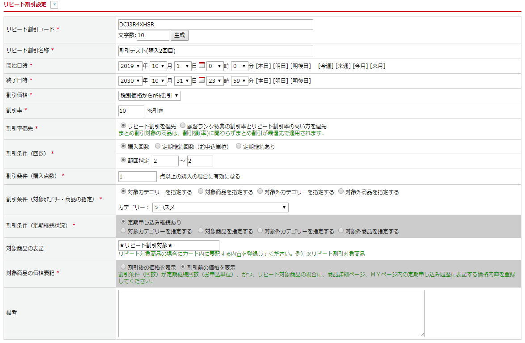This screenshot has width=525, height=343.
Task: Expand the 割引価格 type dropdown
Action: pyautogui.click(x=150, y=96)
